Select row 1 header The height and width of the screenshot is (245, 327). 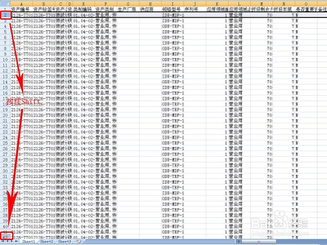tap(5, 9)
